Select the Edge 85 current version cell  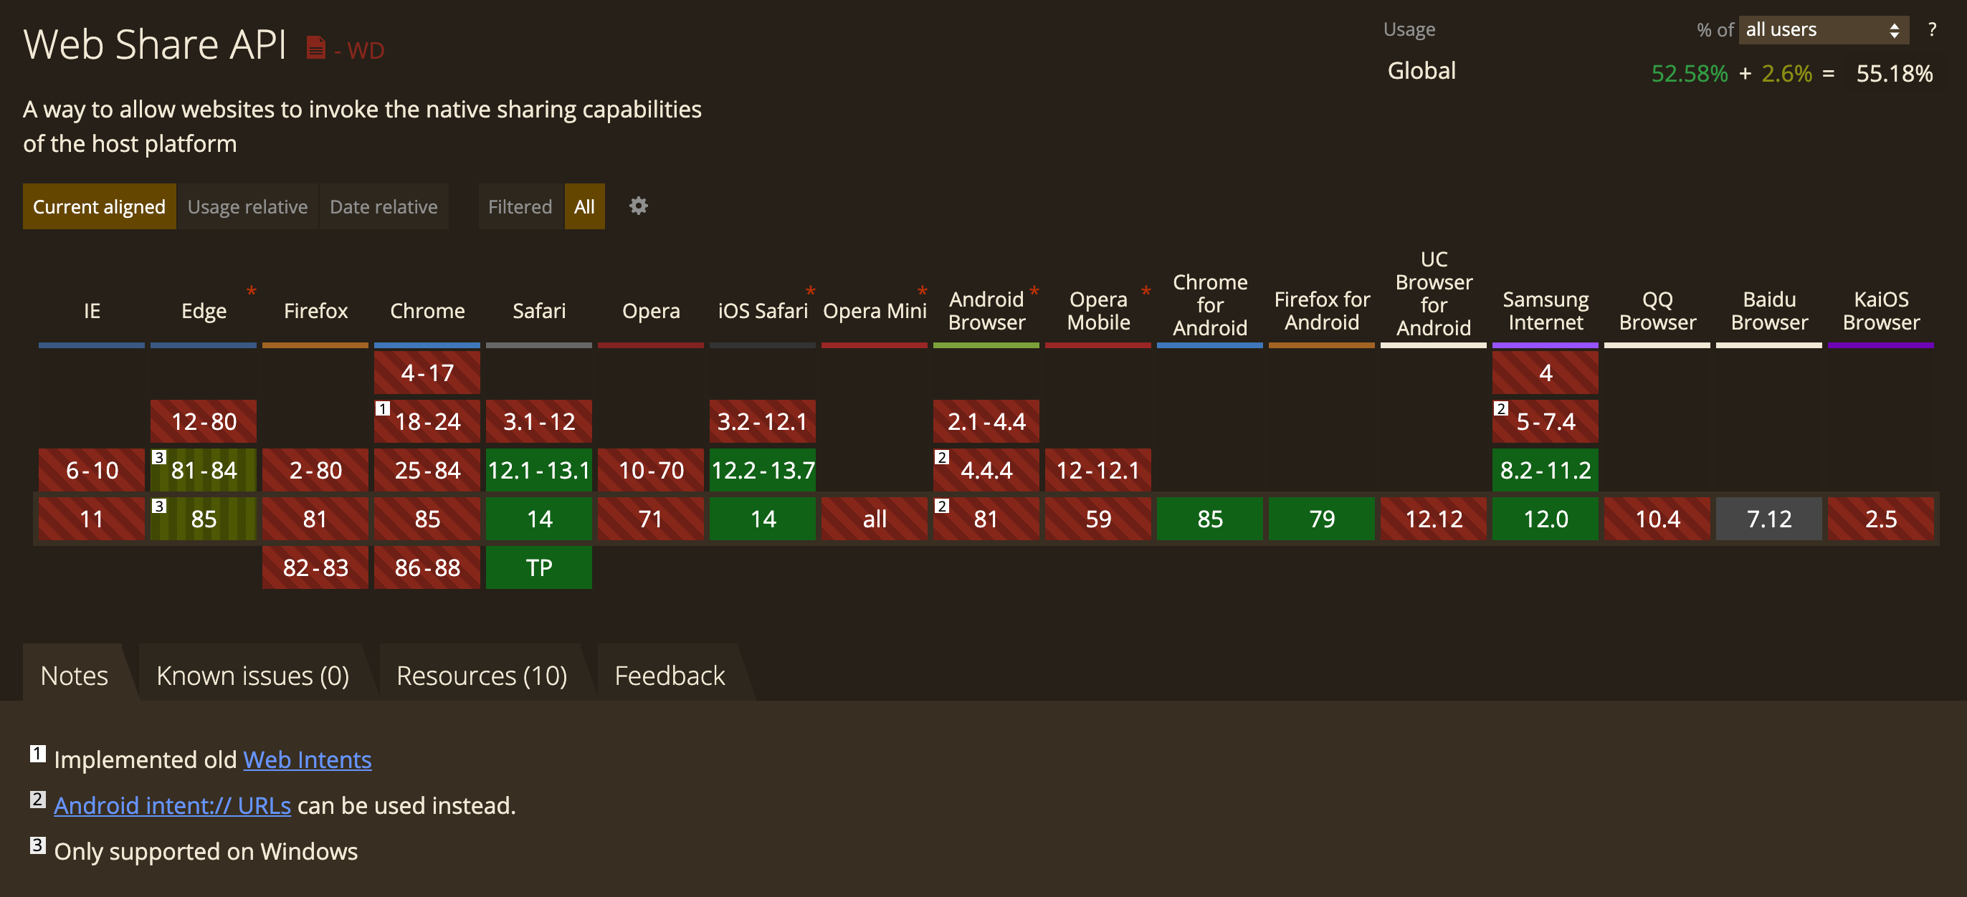(204, 519)
